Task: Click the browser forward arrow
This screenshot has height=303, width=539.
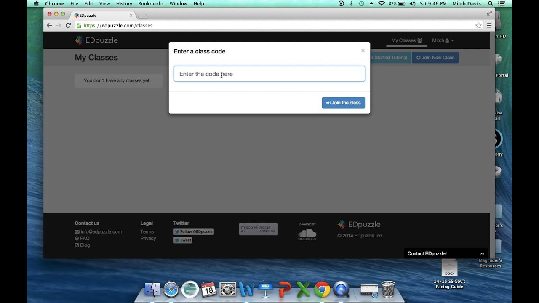Action: pos(59,25)
